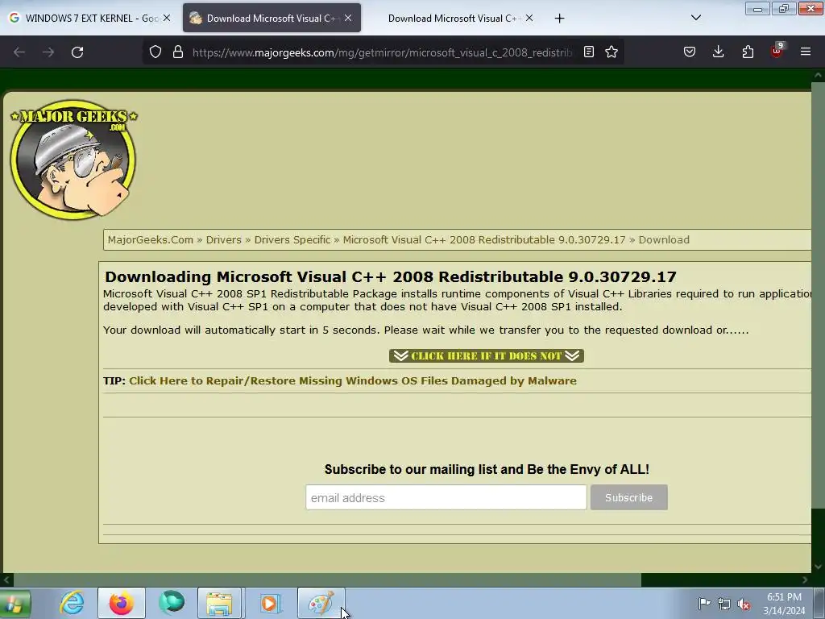This screenshot has height=619, width=825.
Task: Click the Subscribe button
Action: pyautogui.click(x=628, y=497)
